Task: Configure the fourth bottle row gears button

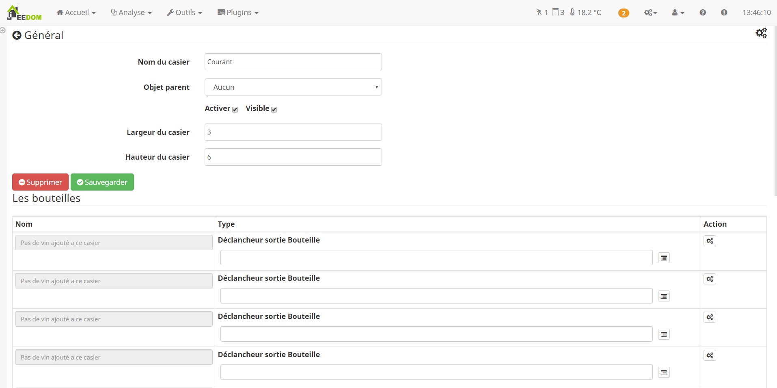Action: [710, 355]
